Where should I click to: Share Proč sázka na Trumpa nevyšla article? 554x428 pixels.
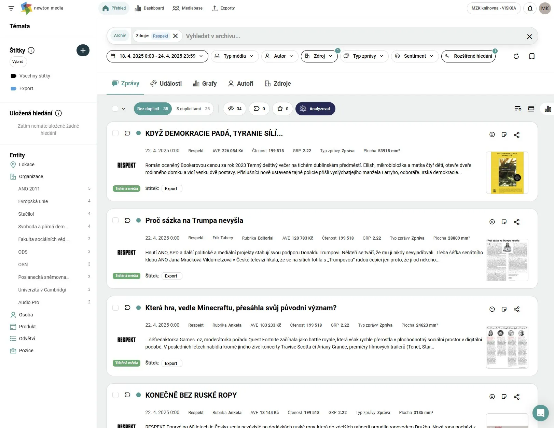(517, 222)
